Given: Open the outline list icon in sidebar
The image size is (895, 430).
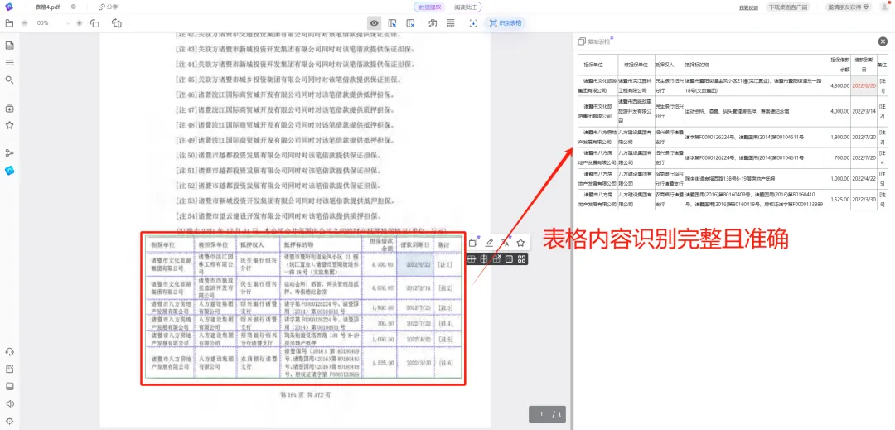Looking at the screenshot, I should (9, 63).
